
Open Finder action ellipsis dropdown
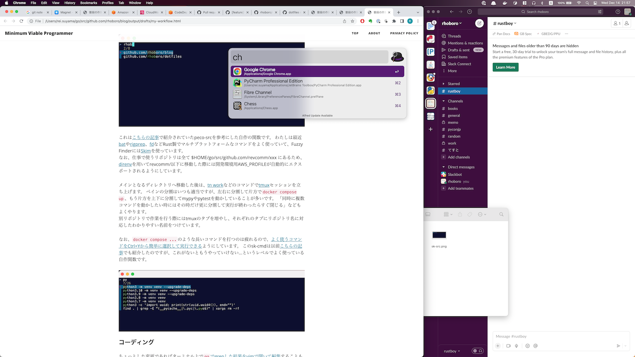[482, 214]
